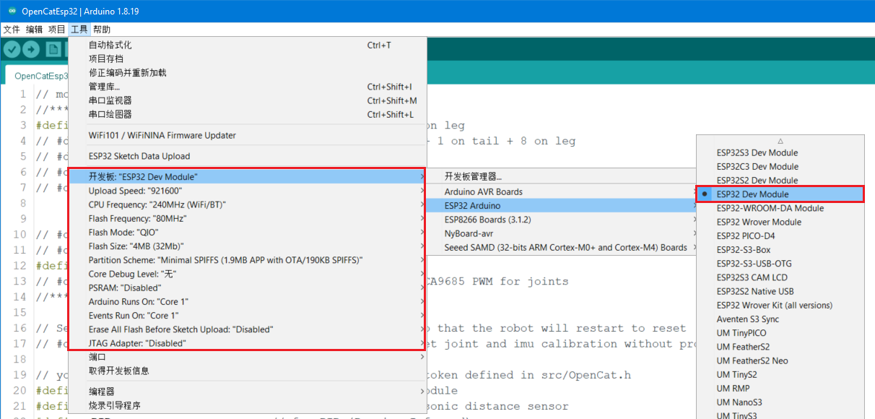Expand the CPU Frequency option

tap(247, 204)
